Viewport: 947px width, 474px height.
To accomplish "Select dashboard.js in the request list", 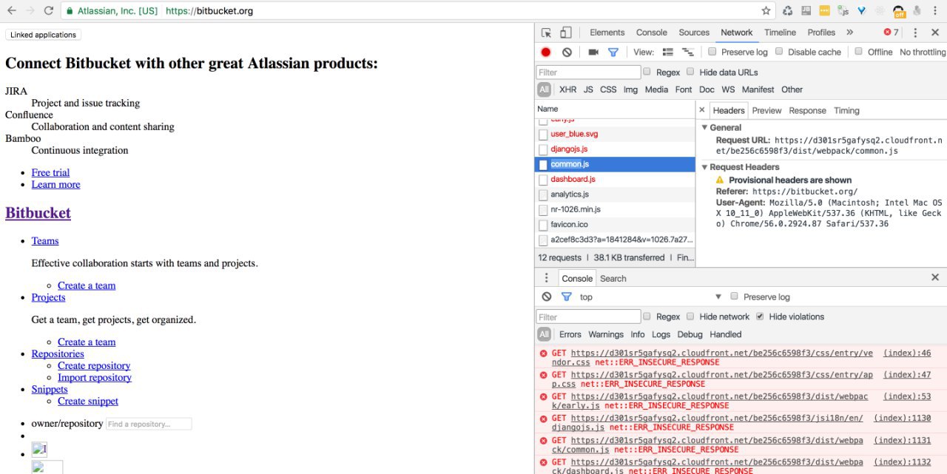I will tap(615, 179).
